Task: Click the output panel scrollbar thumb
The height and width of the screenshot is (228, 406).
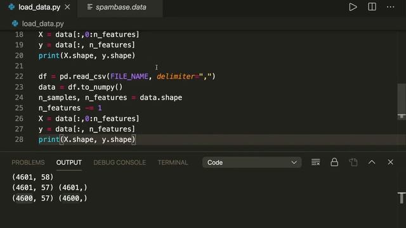Action: point(402,198)
